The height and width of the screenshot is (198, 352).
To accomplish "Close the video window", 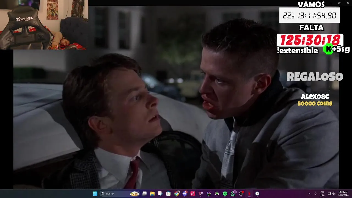I will (347, 3).
